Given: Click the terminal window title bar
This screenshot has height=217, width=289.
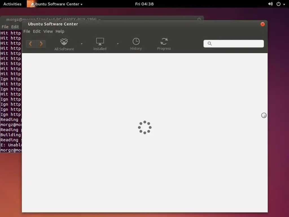Looking at the screenshot, I should (x=102, y=18).
